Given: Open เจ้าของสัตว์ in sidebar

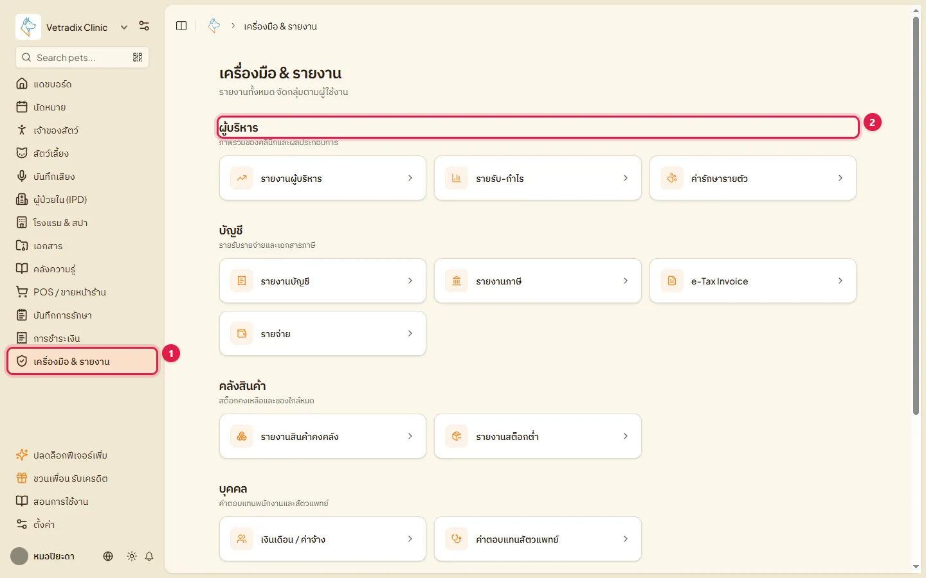Looking at the screenshot, I should pos(82,130).
